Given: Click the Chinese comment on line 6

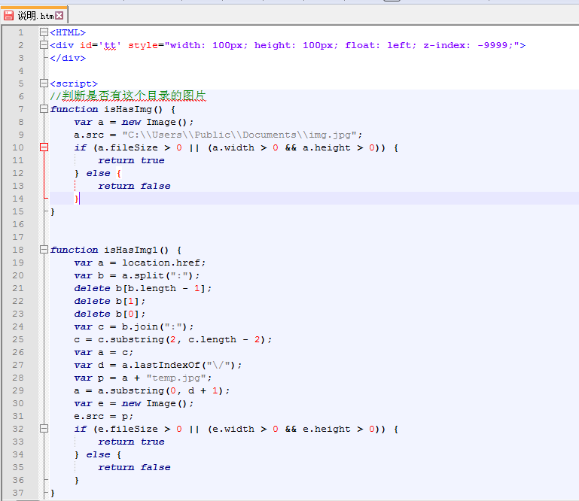Looking at the screenshot, I should pyautogui.click(x=128, y=96).
